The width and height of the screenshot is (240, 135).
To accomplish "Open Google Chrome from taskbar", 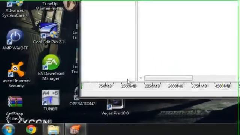I will pyautogui.click(x=31, y=129).
